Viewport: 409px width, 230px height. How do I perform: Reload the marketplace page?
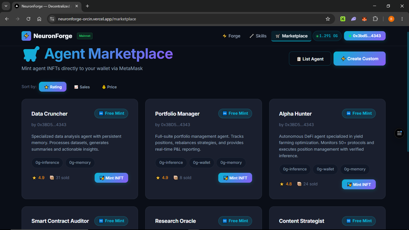28,19
